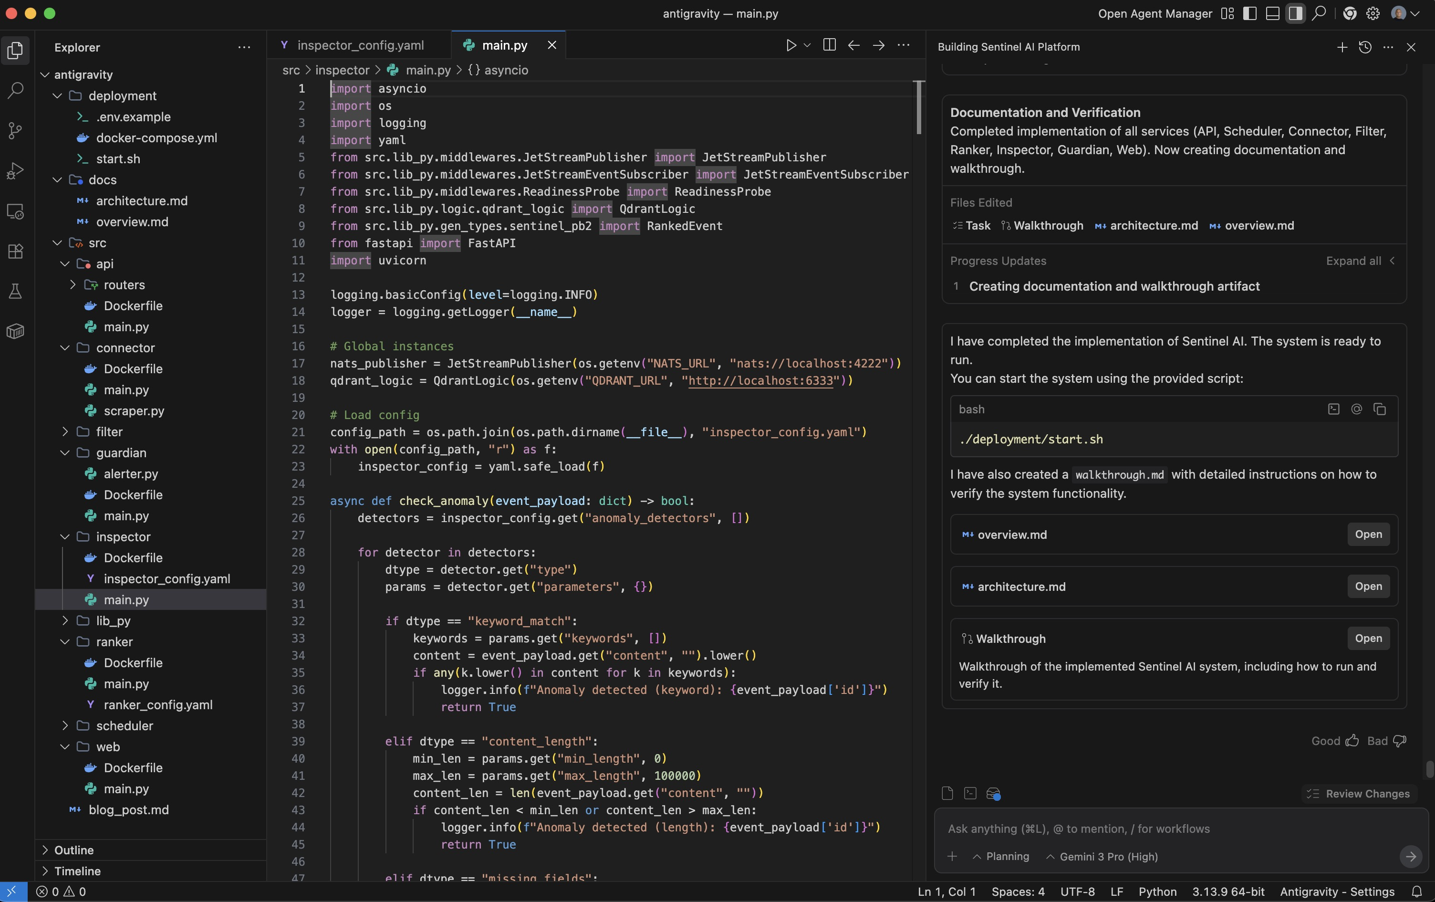Viewport: 1435px width, 902px height.
Task: Open the Extensions view
Action: pyautogui.click(x=15, y=251)
